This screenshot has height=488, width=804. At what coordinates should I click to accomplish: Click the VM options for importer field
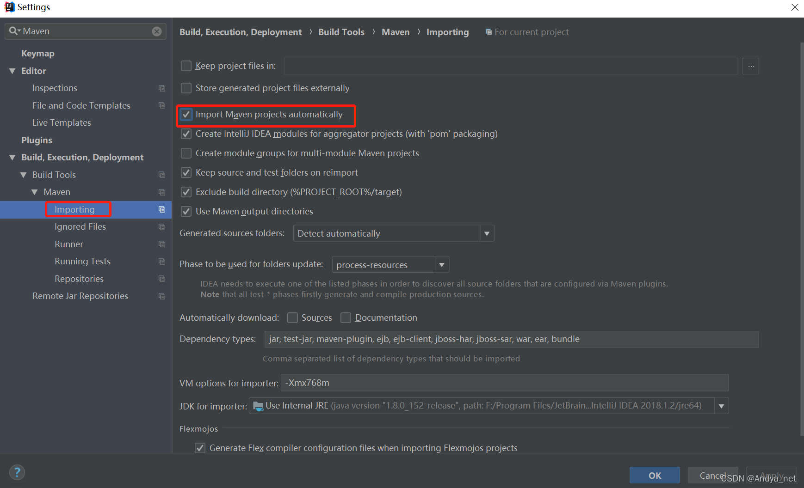[x=505, y=383]
